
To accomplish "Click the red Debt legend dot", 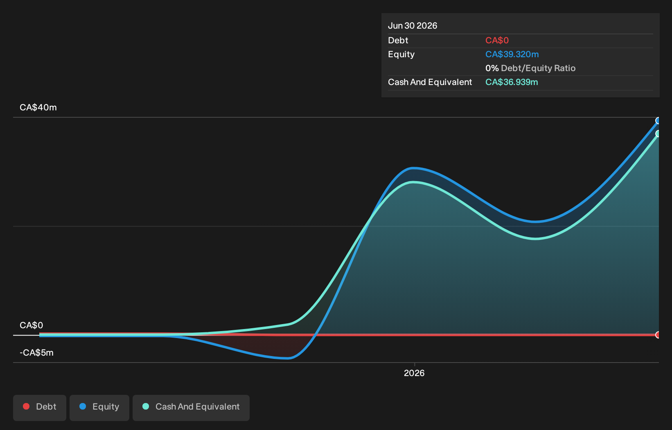I will [26, 406].
